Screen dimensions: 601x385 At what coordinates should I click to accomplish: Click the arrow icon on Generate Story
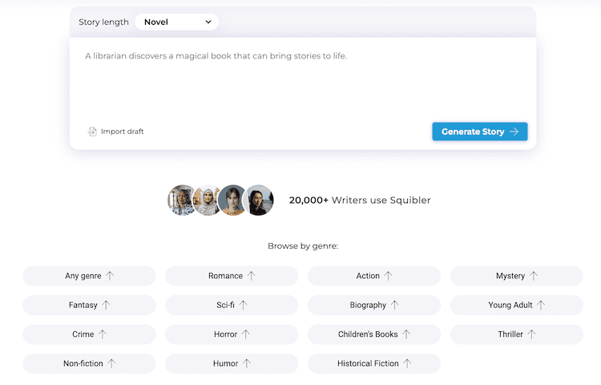coord(514,132)
